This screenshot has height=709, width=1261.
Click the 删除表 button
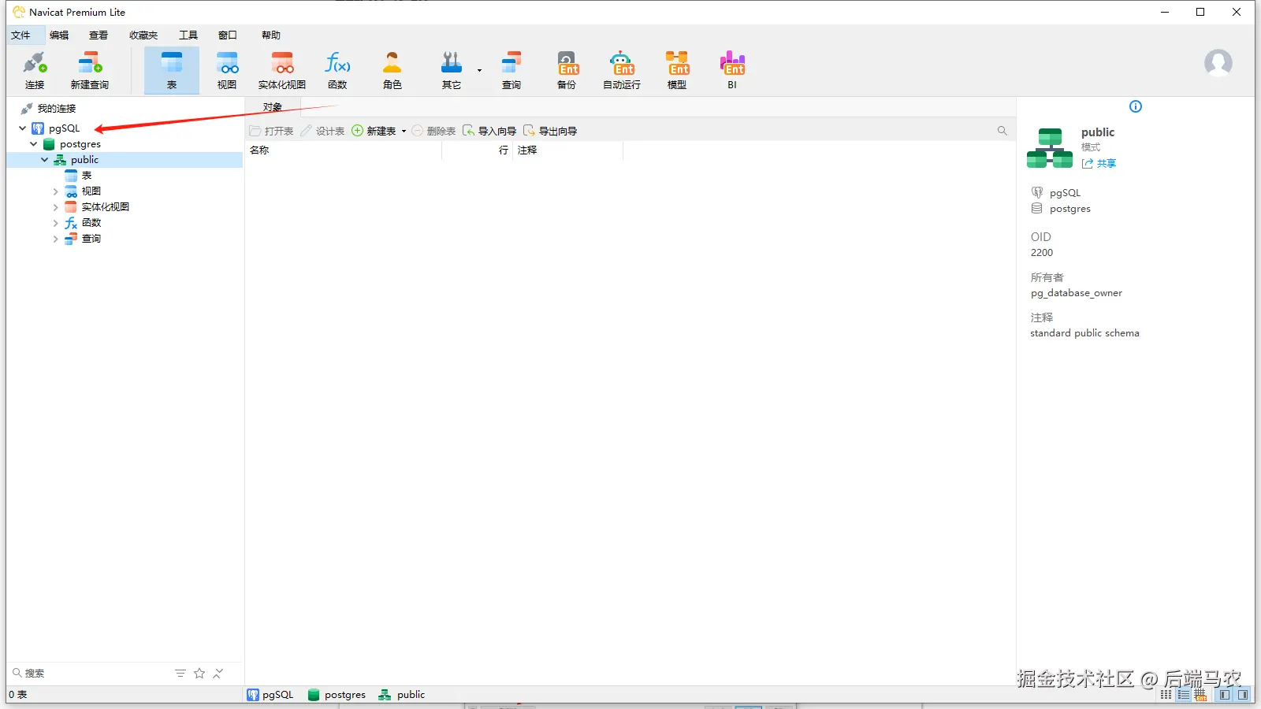[x=433, y=132]
